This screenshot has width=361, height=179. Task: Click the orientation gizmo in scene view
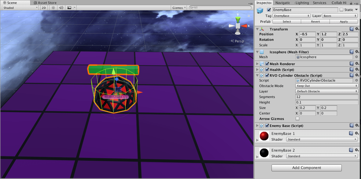[x=238, y=25]
